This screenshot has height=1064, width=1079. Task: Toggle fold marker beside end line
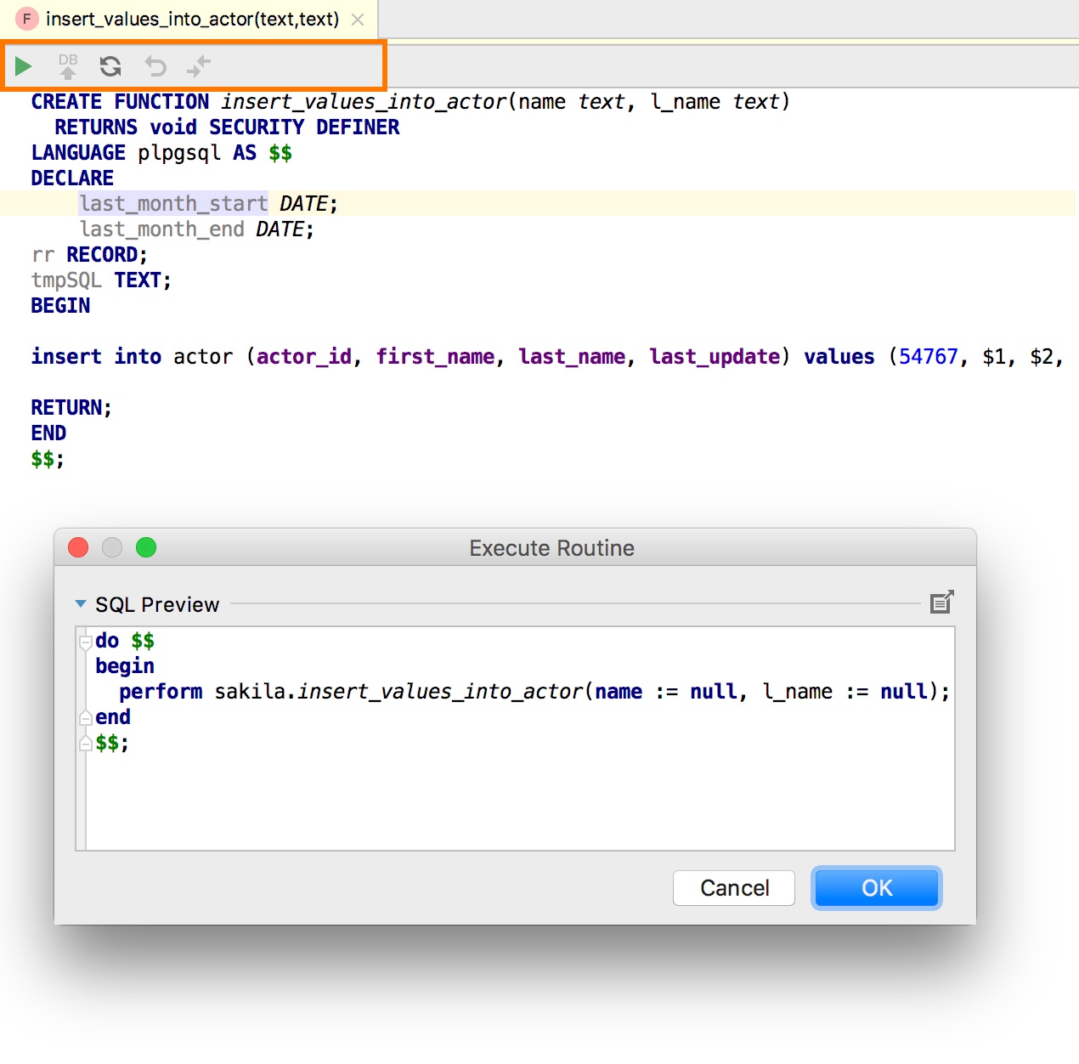85,718
